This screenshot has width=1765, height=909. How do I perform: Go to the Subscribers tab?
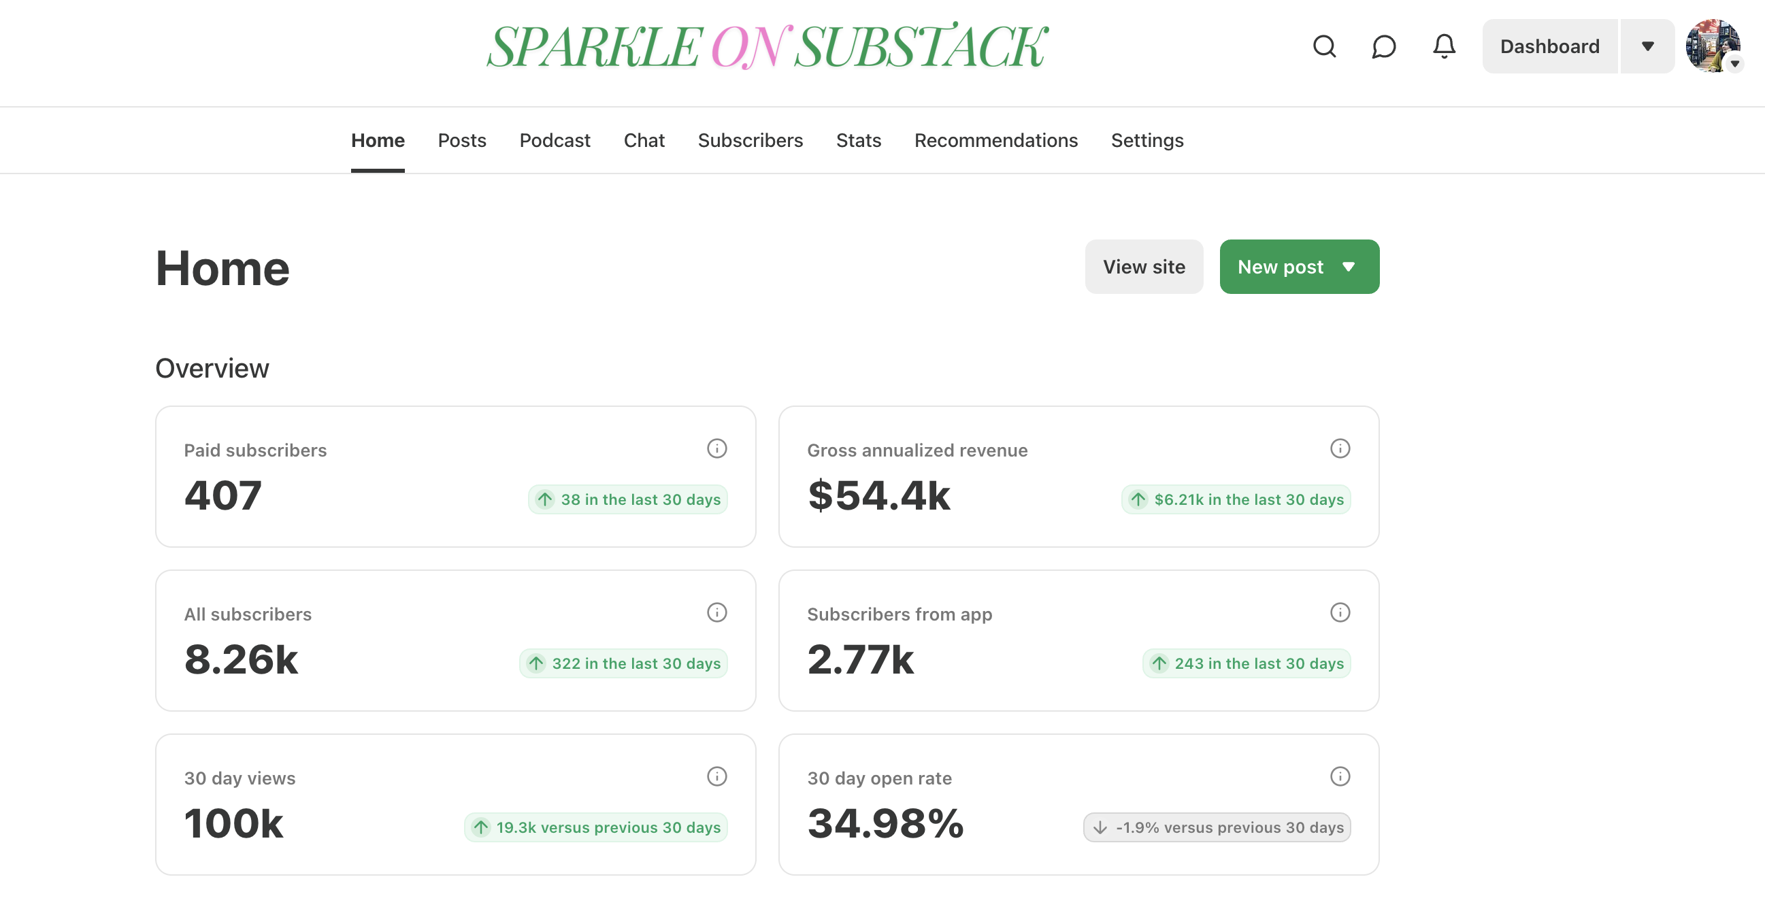click(750, 140)
